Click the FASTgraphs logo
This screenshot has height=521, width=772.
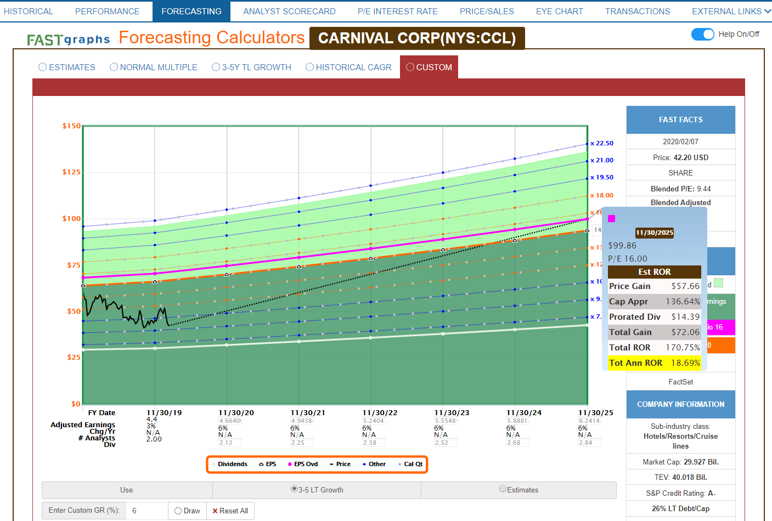pos(69,39)
